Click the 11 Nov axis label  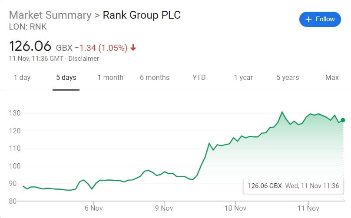(x=308, y=208)
